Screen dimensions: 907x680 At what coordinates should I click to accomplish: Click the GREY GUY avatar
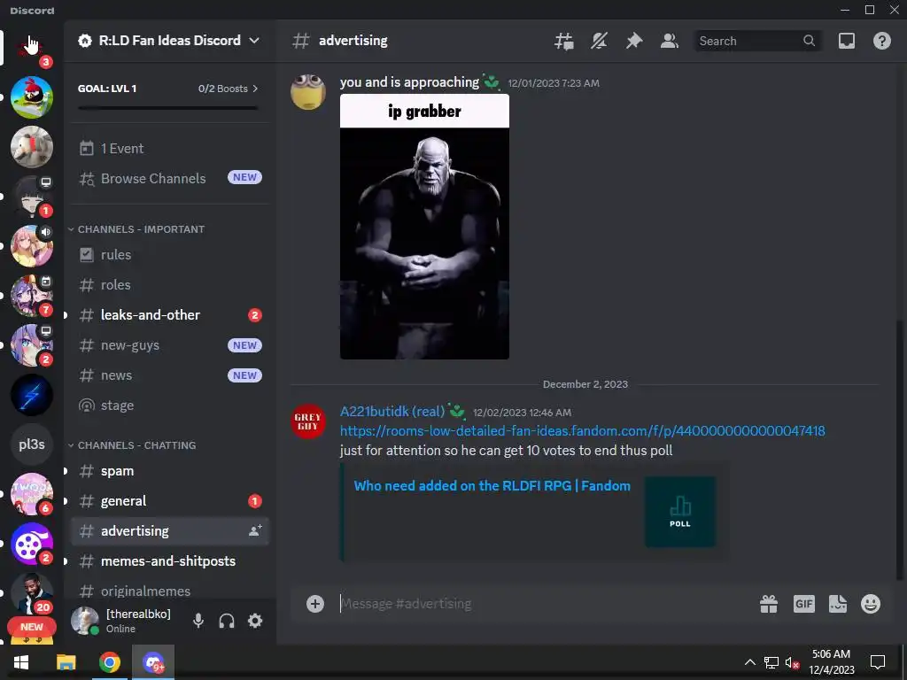pyautogui.click(x=307, y=421)
